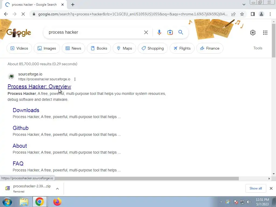Open the Downloads sitelink
The width and height of the screenshot is (276, 207).
click(x=26, y=110)
